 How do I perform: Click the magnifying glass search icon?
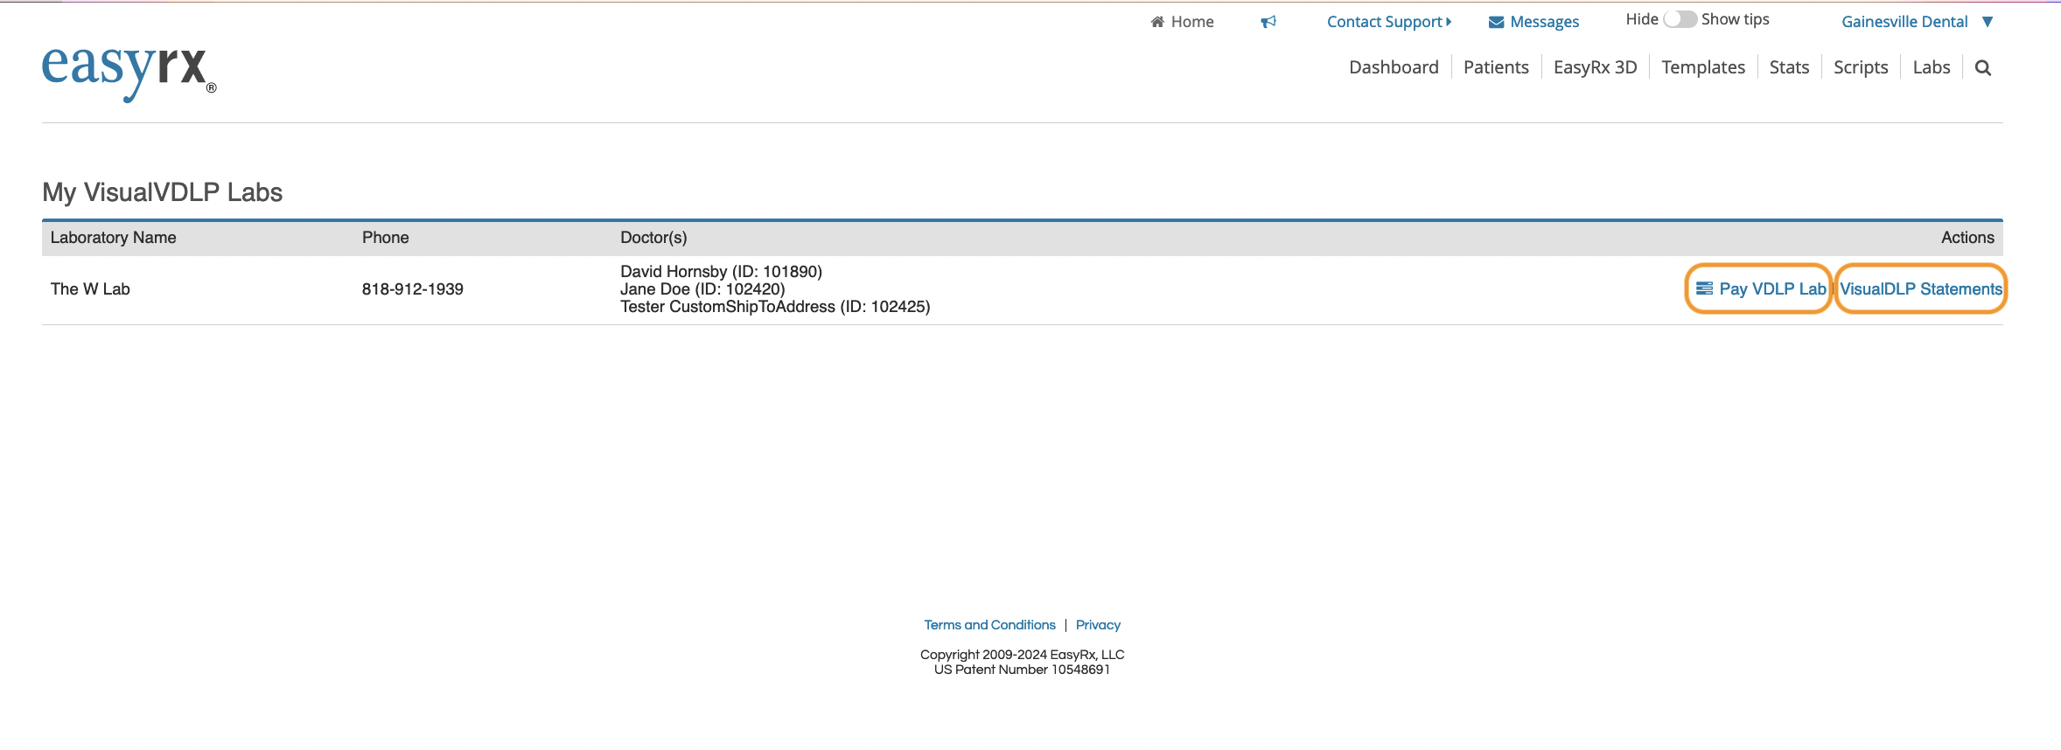[x=1983, y=68]
